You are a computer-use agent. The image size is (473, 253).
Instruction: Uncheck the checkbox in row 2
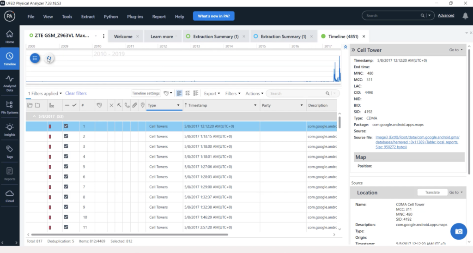(66, 136)
